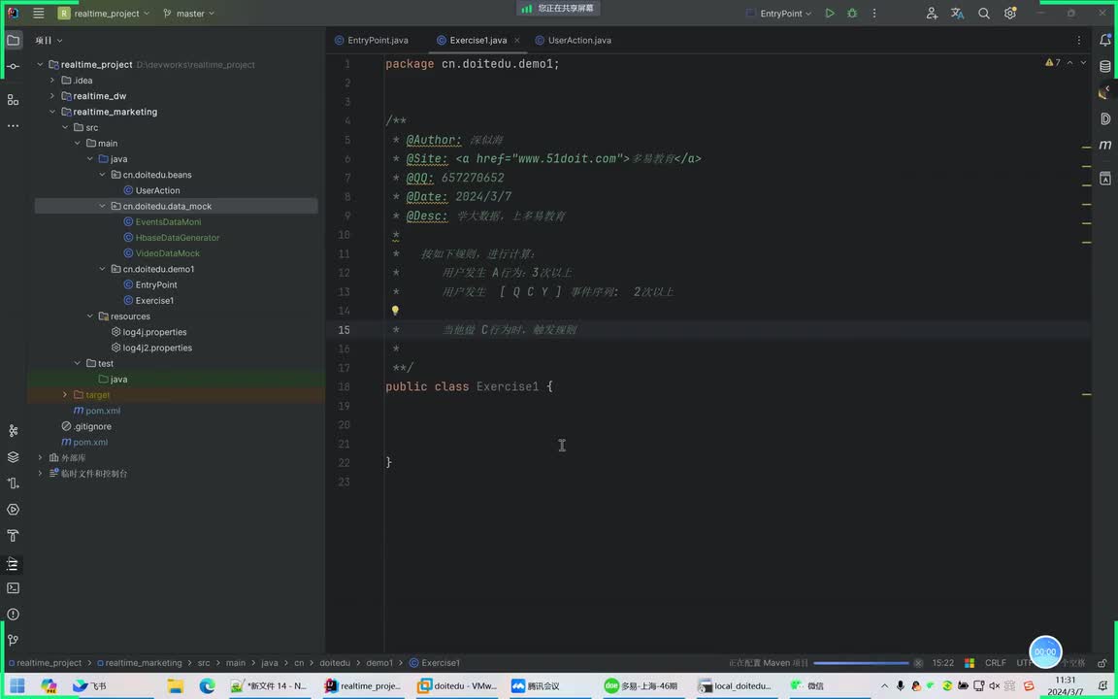1118x699 pixels.
Task: Open the Services tool window
Action: point(13,510)
